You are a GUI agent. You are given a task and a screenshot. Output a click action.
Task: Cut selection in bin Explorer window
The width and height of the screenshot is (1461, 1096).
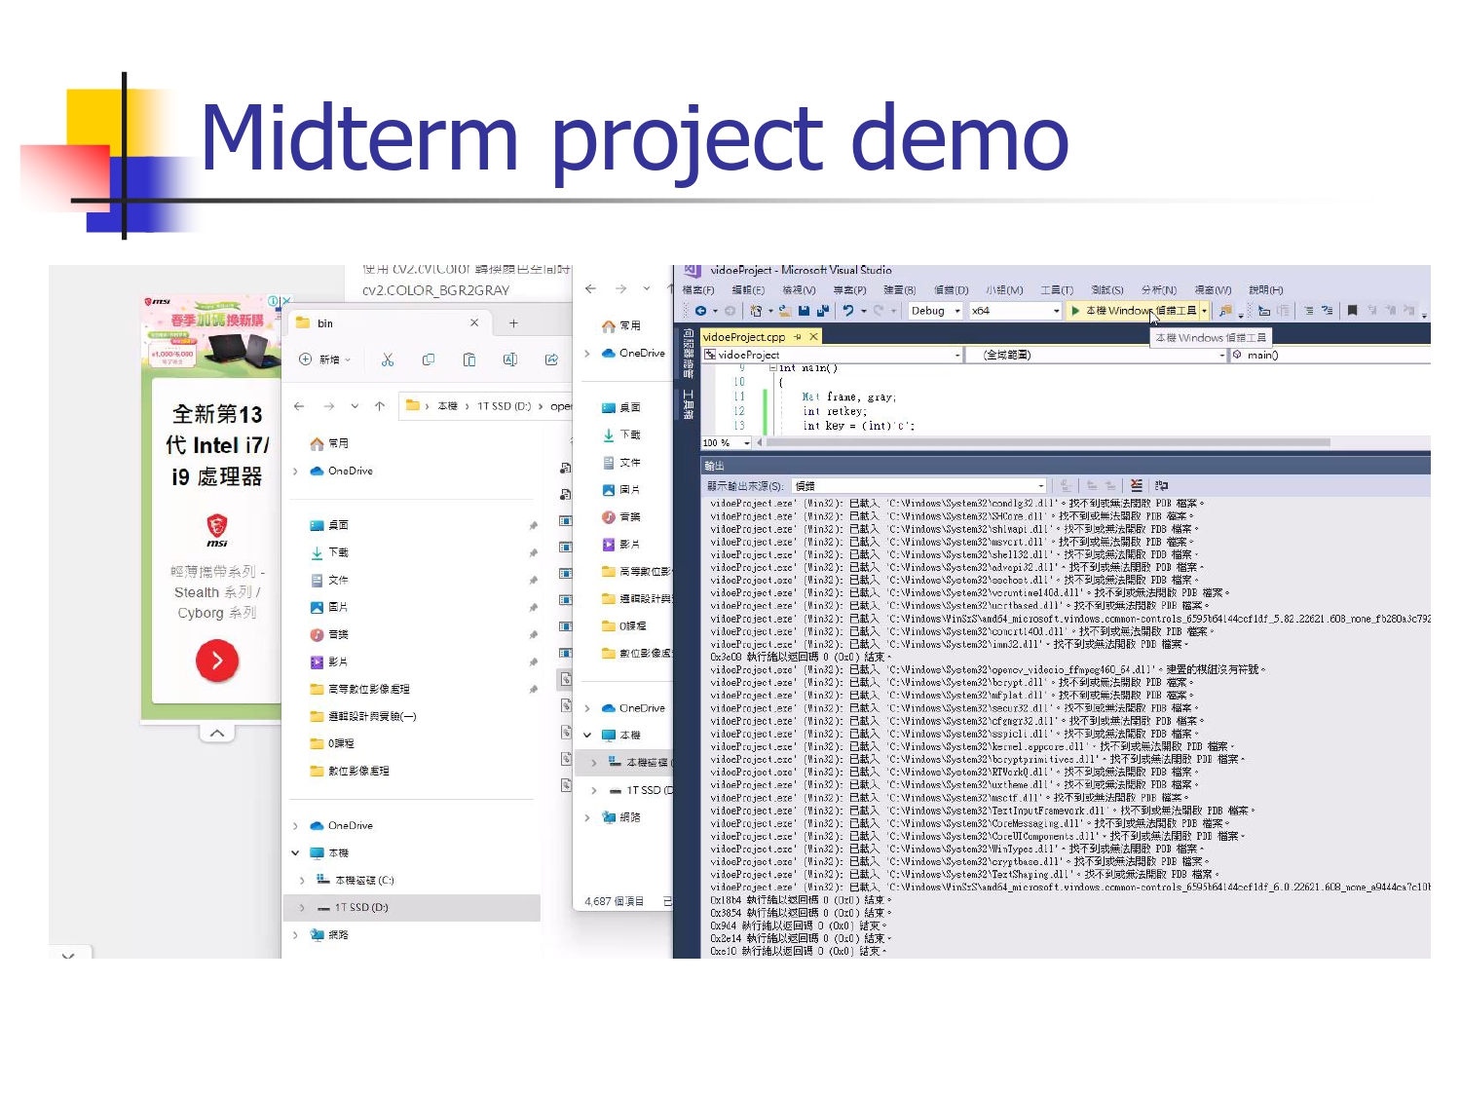tap(388, 359)
